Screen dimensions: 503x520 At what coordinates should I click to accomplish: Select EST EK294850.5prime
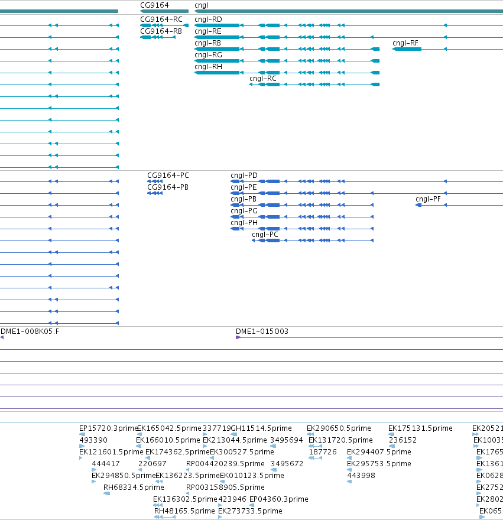click(124, 476)
